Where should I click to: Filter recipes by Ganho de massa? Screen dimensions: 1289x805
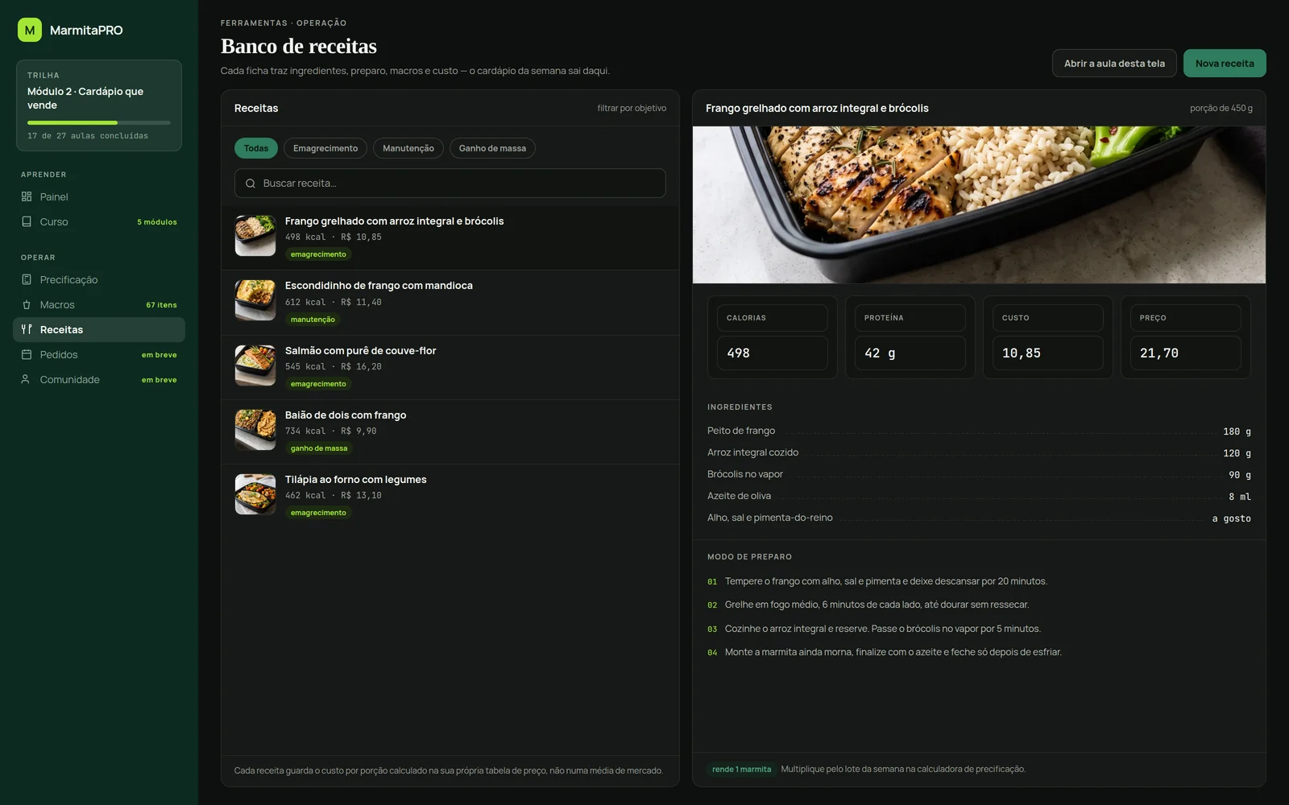[492, 148]
